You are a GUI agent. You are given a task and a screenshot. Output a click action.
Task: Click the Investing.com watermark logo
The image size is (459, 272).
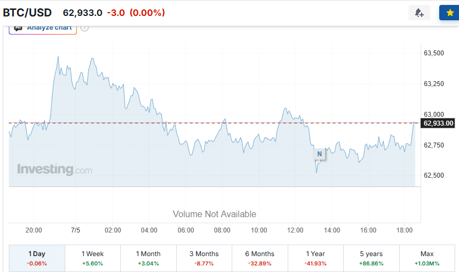54,169
